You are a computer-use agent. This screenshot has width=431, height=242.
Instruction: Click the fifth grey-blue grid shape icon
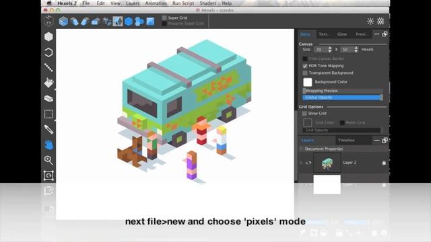pyautogui.click(x=106, y=22)
